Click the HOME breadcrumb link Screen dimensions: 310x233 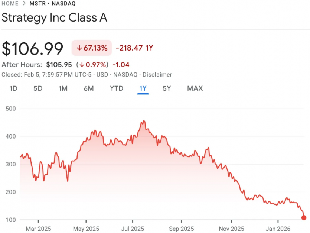(x=10, y=3)
